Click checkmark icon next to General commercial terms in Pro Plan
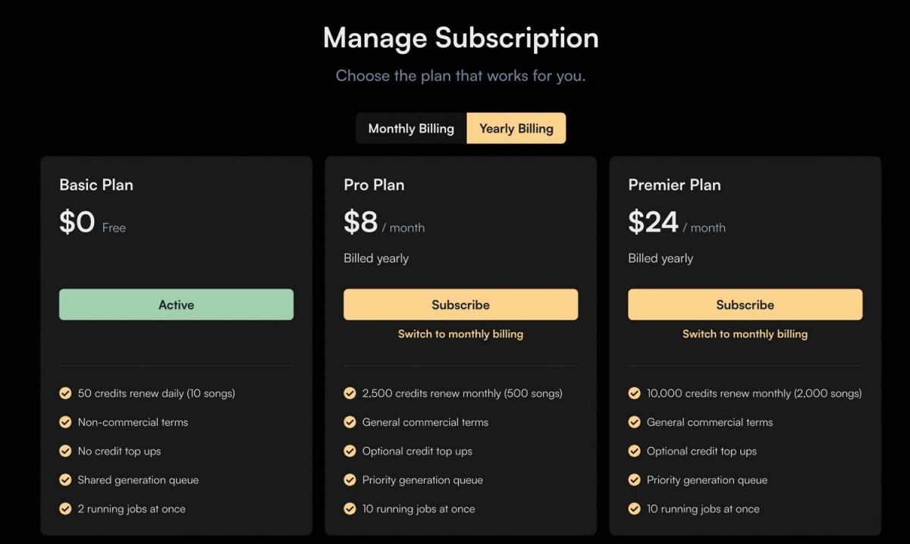The height and width of the screenshot is (544, 910). pyautogui.click(x=350, y=422)
